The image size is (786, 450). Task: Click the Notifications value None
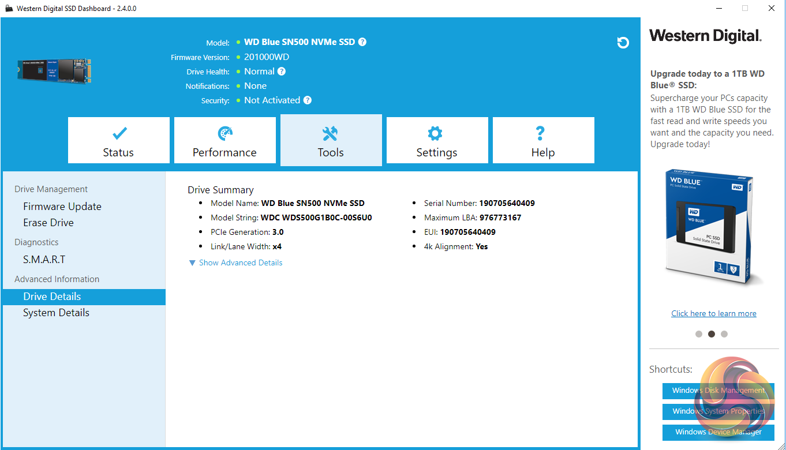click(x=255, y=86)
